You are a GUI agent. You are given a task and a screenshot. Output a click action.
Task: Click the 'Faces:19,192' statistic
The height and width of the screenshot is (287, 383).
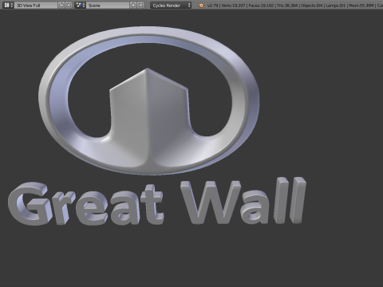click(x=261, y=6)
